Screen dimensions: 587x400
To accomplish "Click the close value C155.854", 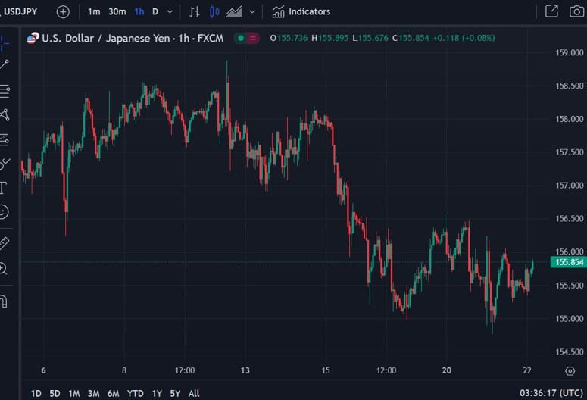I will pos(411,38).
